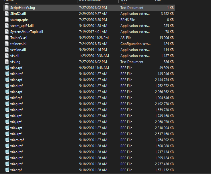The height and width of the screenshot is (174, 211).
Task: Select the vfs.dll file name
Action: tap(15, 56)
